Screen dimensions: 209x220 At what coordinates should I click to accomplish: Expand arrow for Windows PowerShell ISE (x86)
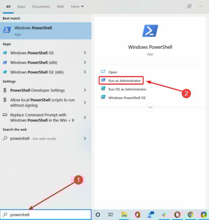pyautogui.click(x=85, y=72)
